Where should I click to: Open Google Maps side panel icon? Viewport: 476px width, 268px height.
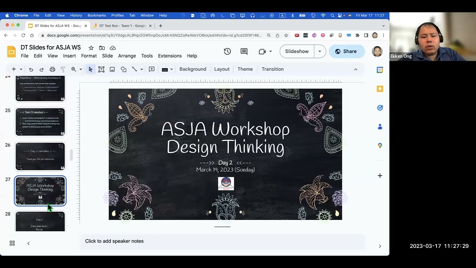point(380,146)
